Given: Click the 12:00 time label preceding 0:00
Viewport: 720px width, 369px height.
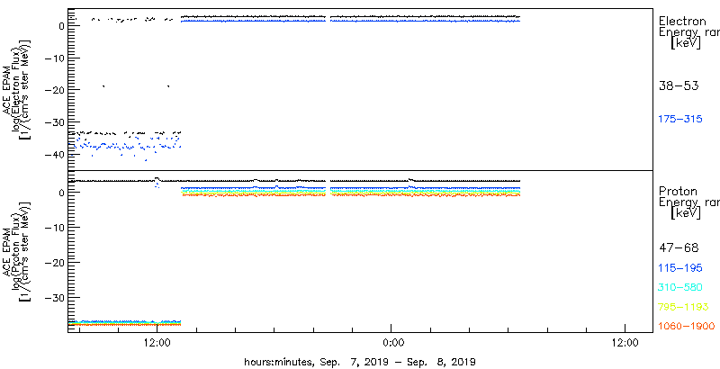Looking at the screenshot, I should (x=157, y=343).
